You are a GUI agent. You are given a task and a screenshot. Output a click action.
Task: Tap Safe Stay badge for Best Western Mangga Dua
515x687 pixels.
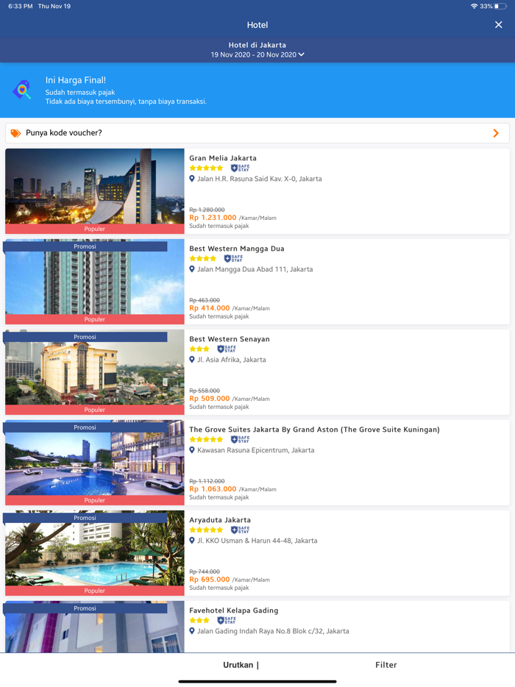[233, 258]
